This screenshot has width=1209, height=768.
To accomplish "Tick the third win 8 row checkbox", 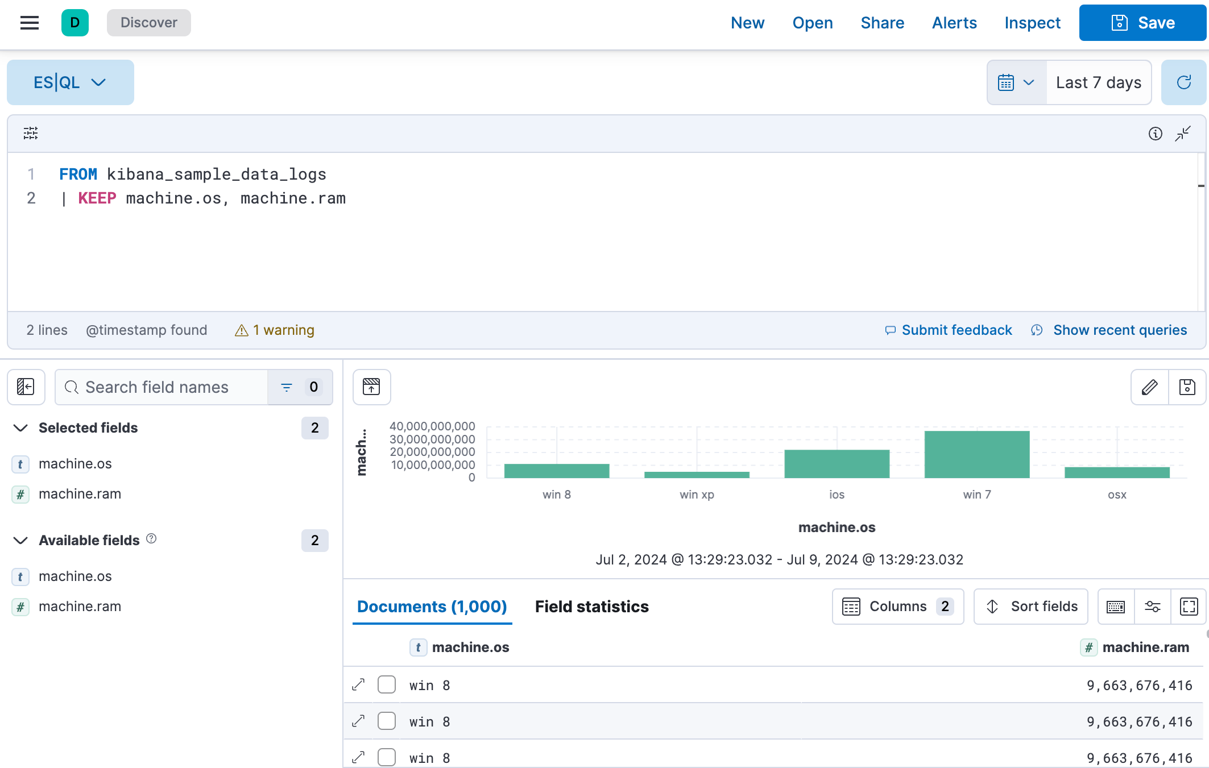I will (387, 757).
